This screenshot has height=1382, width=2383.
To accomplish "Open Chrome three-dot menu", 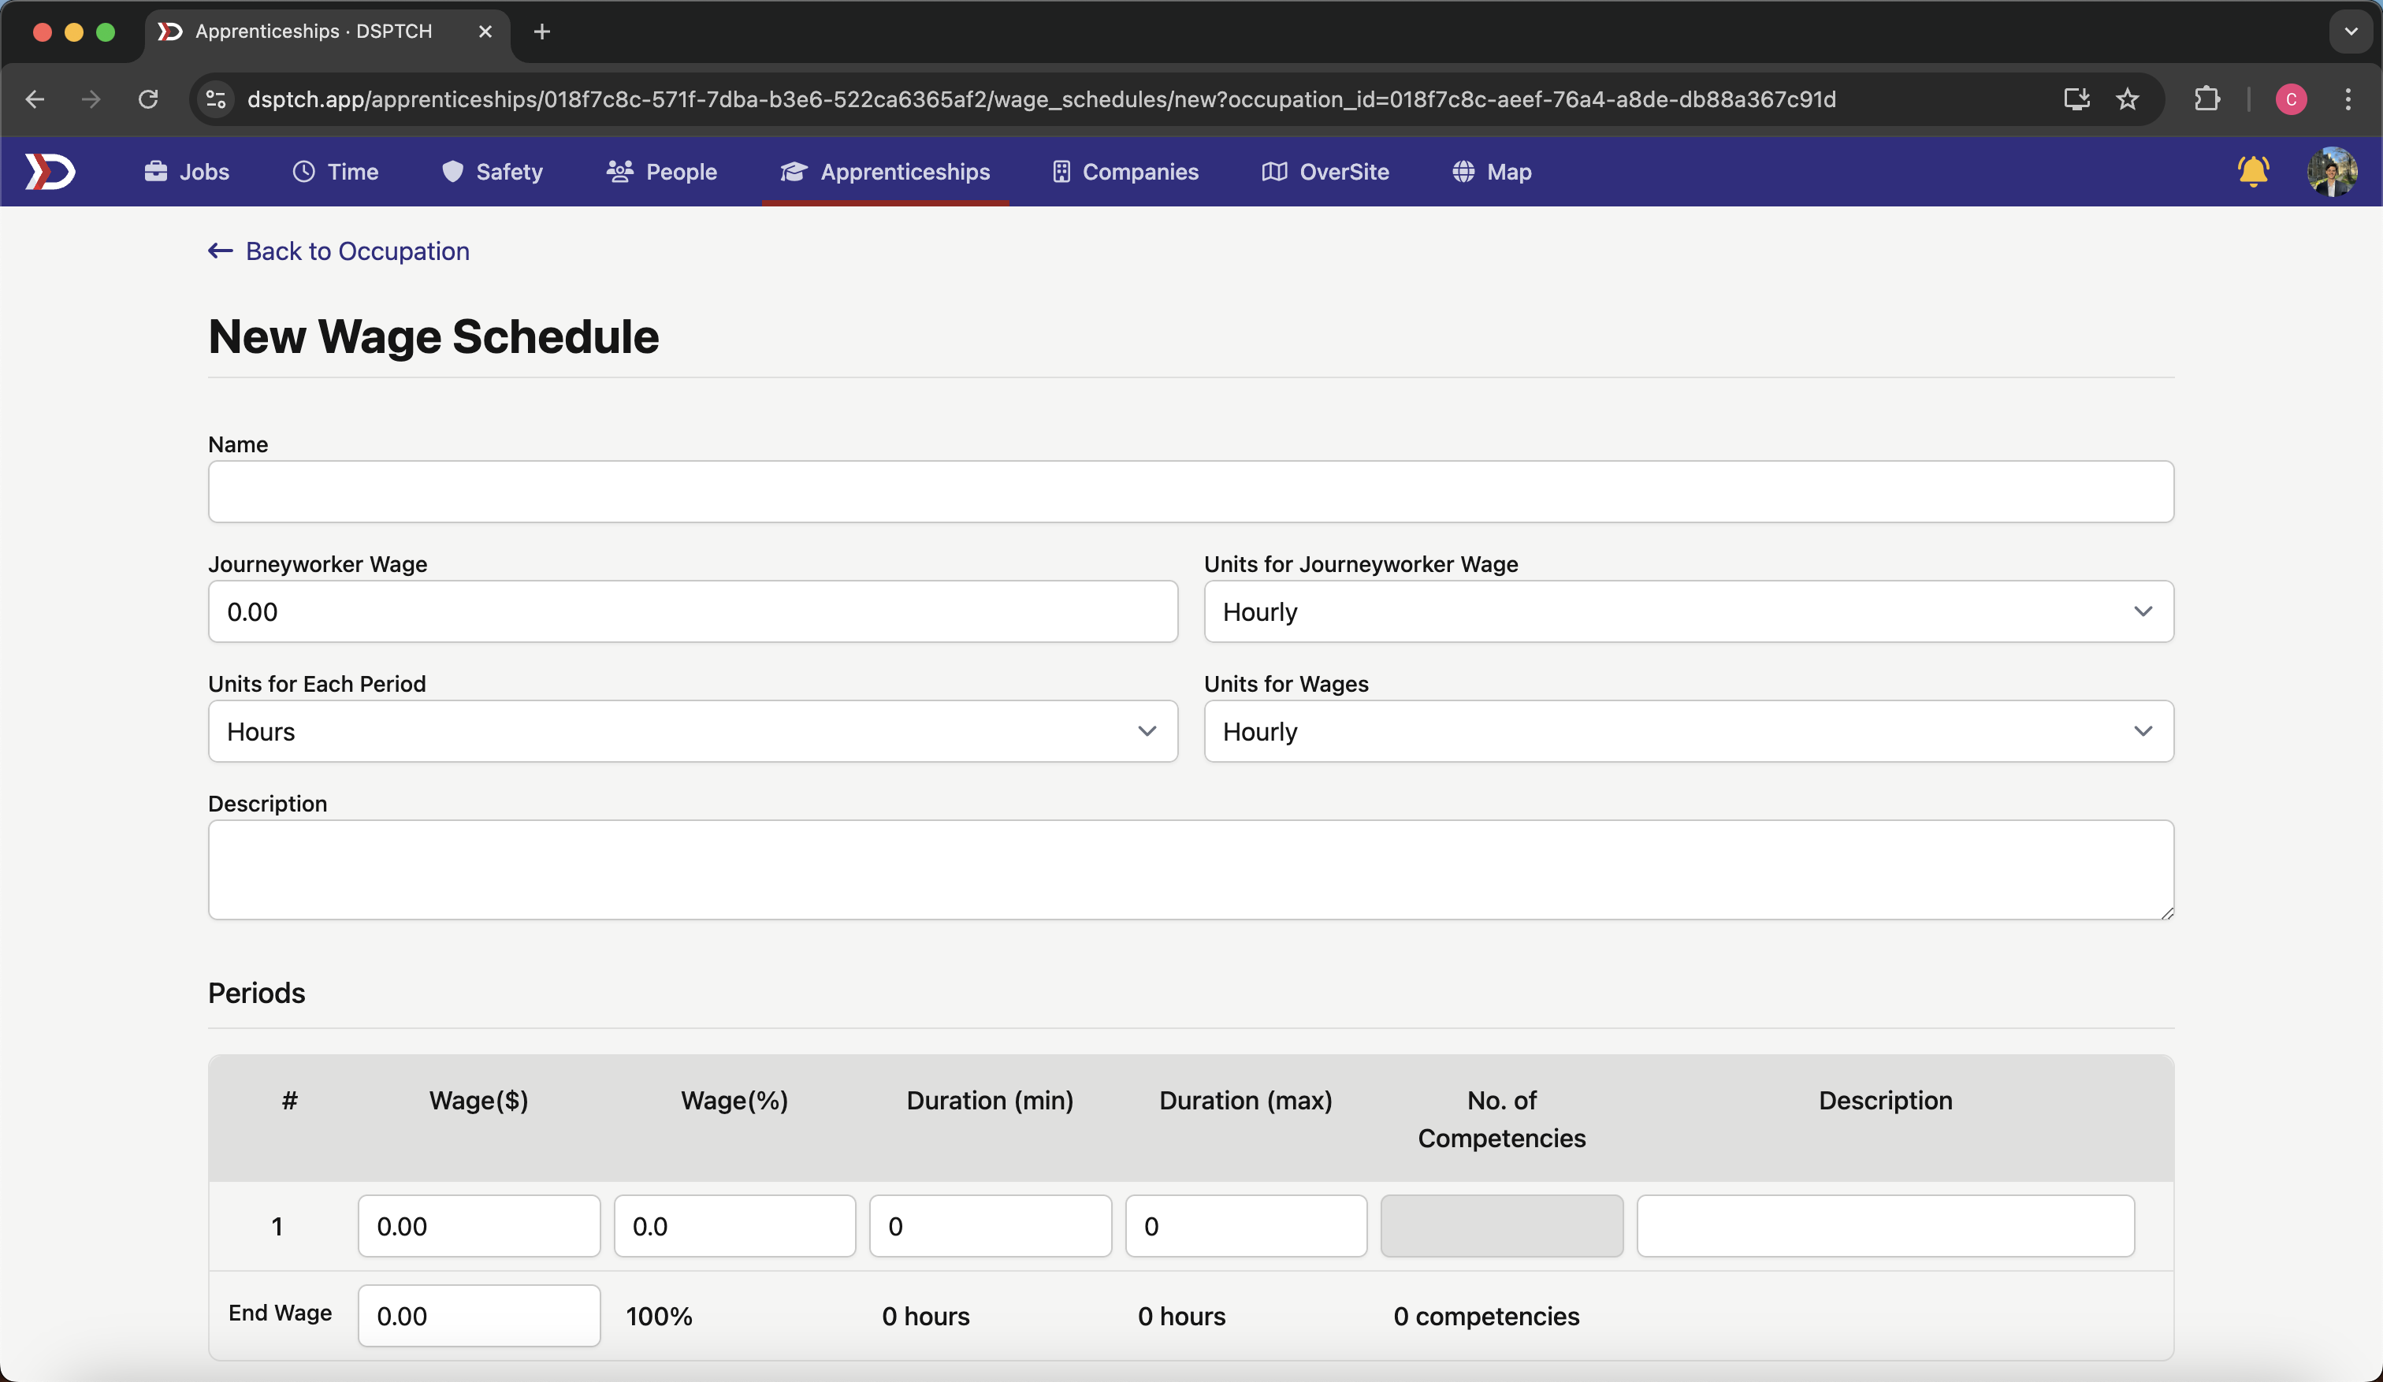I will [2348, 99].
